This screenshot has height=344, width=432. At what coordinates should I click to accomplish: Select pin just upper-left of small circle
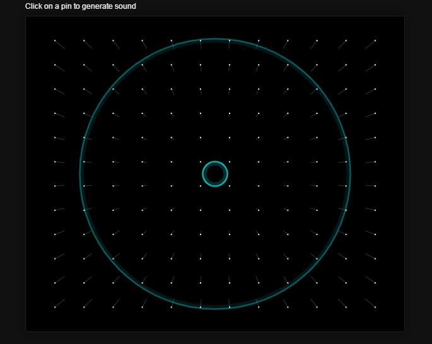(201, 162)
